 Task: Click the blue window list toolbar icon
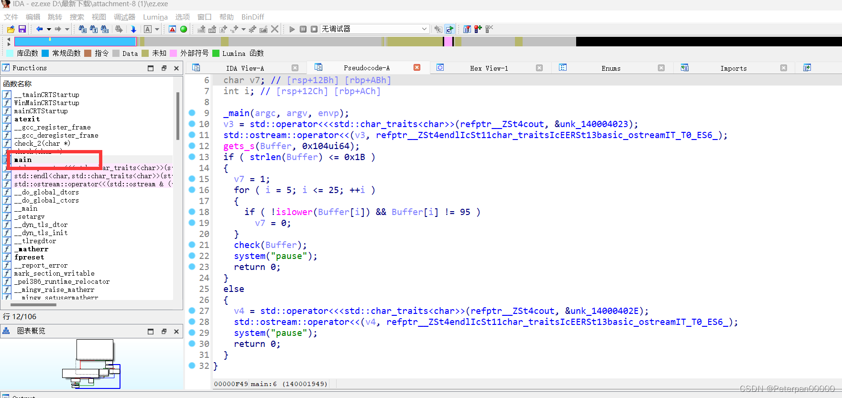click(467, 29)
